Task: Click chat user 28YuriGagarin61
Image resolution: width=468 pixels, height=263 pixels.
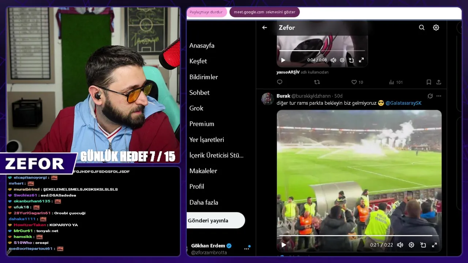Action: pyautogui.click(x=32, y=213)
